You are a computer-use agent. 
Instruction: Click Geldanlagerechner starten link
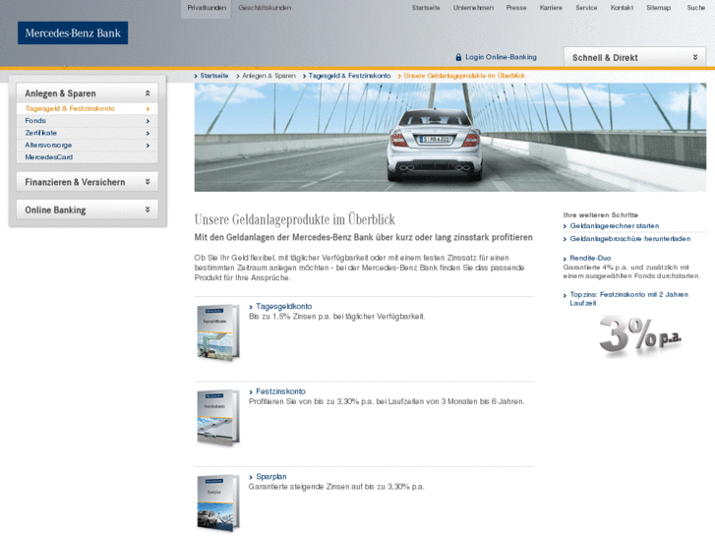tap(615, 226)
